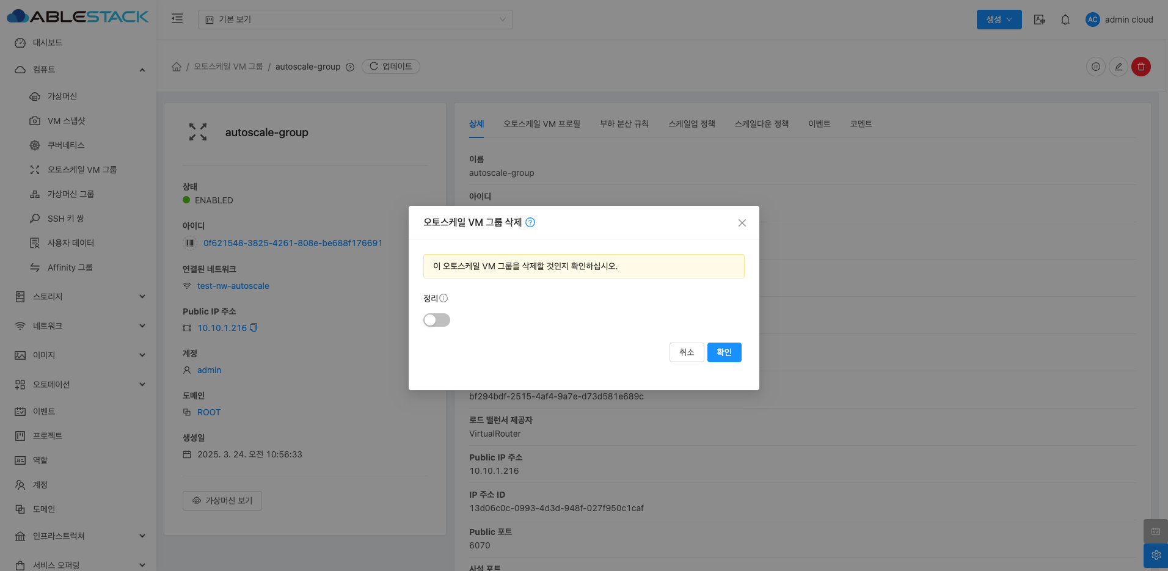Switch to the 스케일업 정책 tab

click(x=691, y=124)
